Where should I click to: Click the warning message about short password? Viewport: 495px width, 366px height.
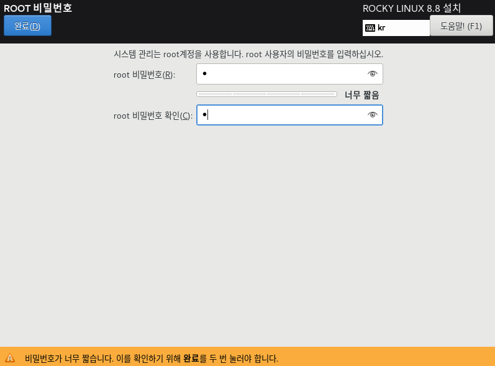[x=152, y=359]
